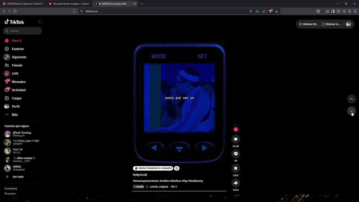Image resolution: width=359 pixels, height=202 pixels.
Task: Open the #dedicar hashtag
Action: 176,181
